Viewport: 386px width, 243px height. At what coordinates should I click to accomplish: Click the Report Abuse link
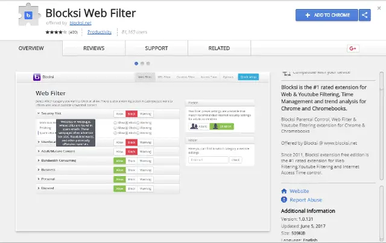pyautogui.click(x=306, y=200)
